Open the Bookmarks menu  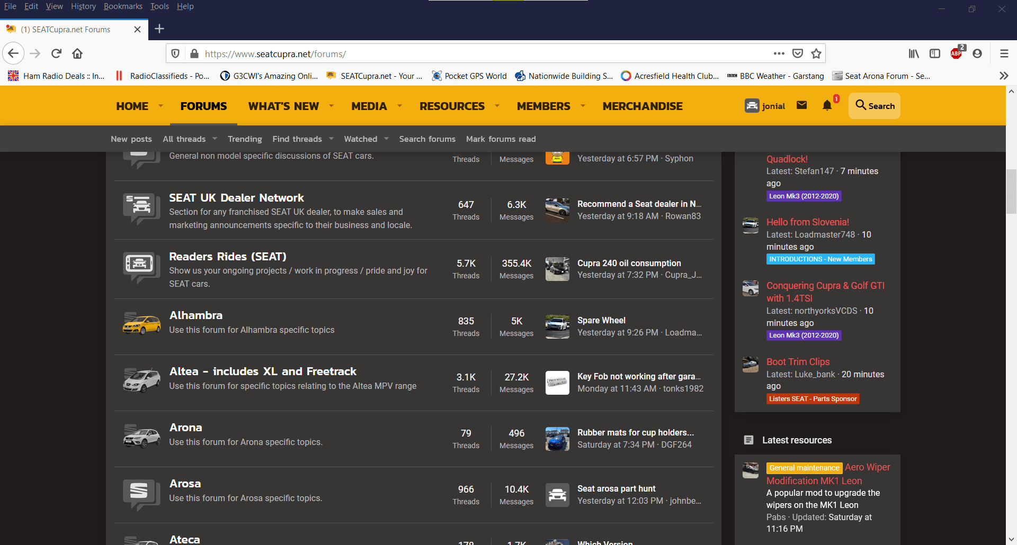(123, 6)
